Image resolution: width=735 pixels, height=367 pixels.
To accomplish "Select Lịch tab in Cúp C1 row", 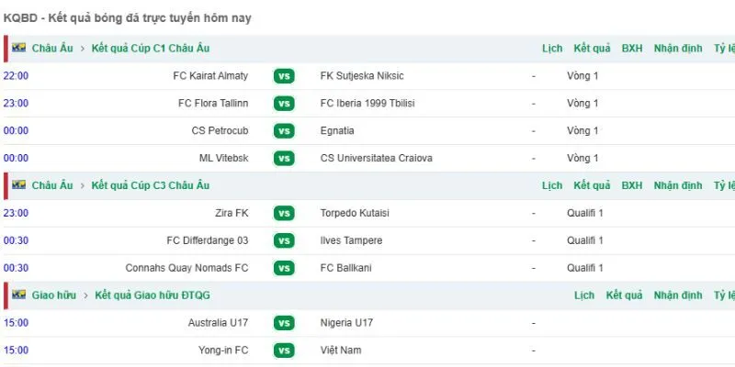I will [552, 49].
